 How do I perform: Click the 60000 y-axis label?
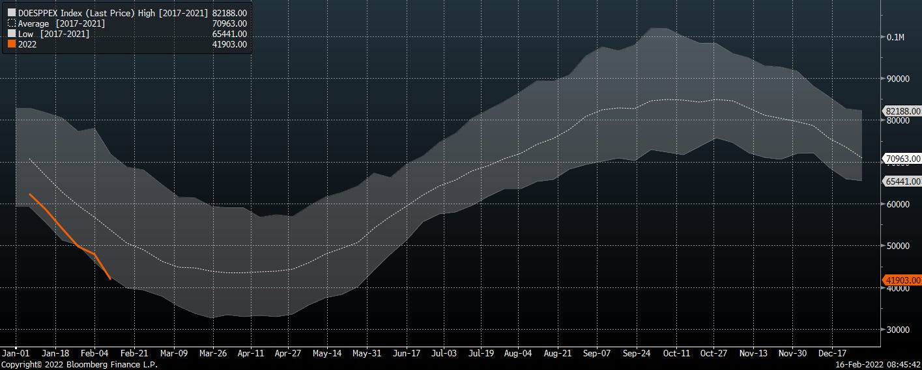tap(897, 204)
